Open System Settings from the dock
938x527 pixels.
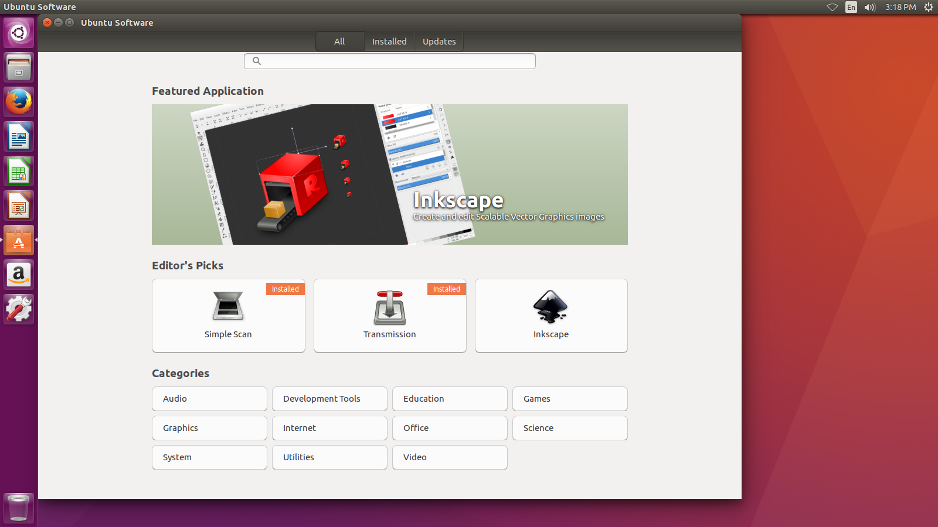(x=19, y=309)
